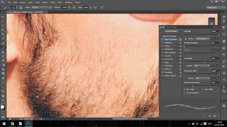Enable the Noise checkbox
The image size is (227, 127).
point(162,62)
